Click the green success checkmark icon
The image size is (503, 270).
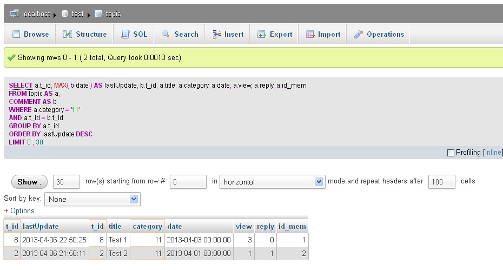[x=11, y=57]
